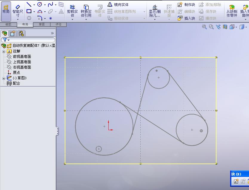The width and height of the screenshot is (249, 190).
Task: Click the Display Style cube icon
Action: pyautogui.click(x=242, y=27)
